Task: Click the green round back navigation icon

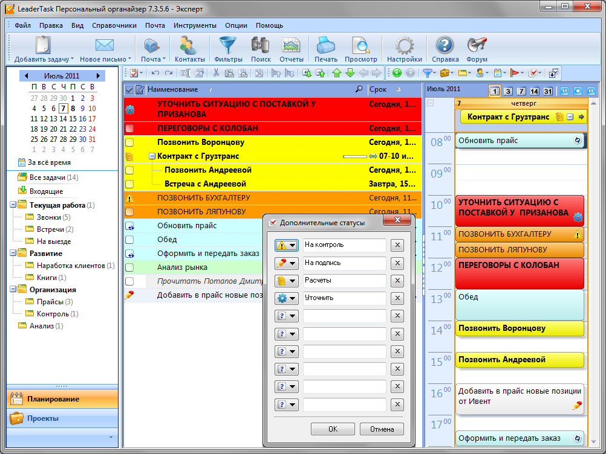Action: pyautogui.click(x=397, y=73)
